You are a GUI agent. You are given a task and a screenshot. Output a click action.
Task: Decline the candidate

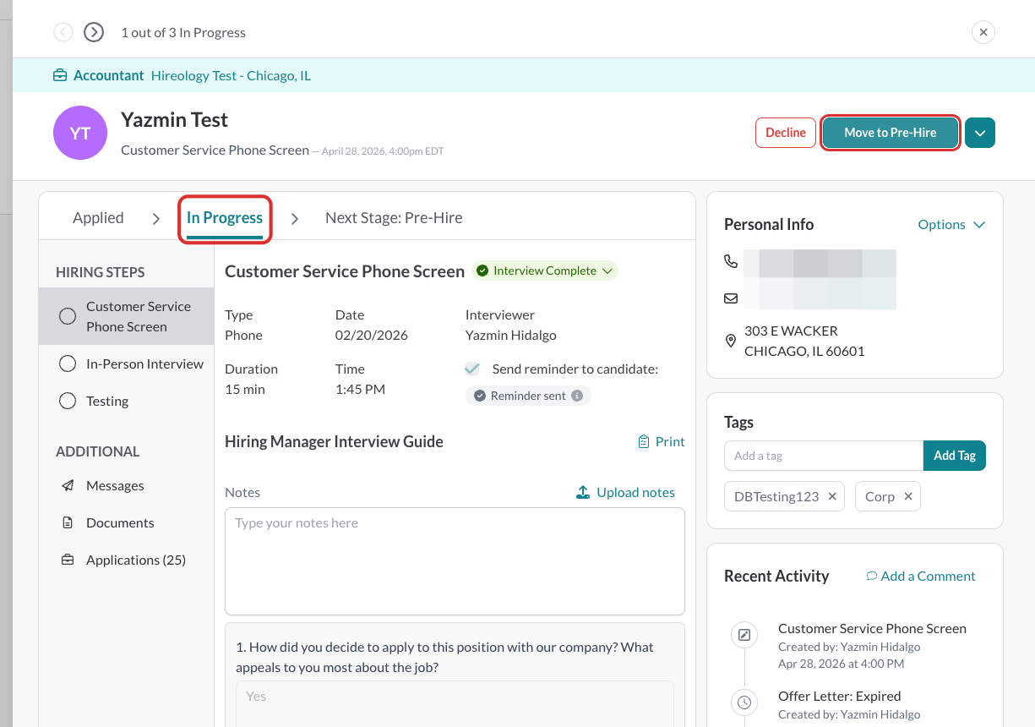point(786,133)
